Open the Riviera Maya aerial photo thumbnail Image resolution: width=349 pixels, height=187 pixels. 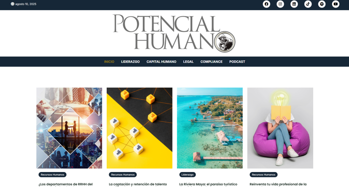click(210, 128)
